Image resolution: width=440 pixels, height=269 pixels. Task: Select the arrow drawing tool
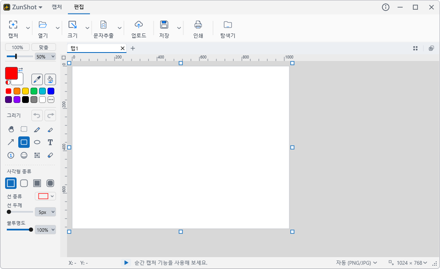[x=11, y=142]
